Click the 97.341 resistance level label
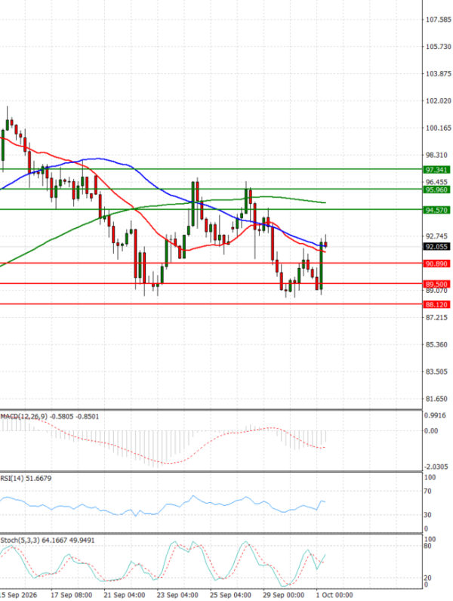 pyautogui.click(x=437, y=170)
